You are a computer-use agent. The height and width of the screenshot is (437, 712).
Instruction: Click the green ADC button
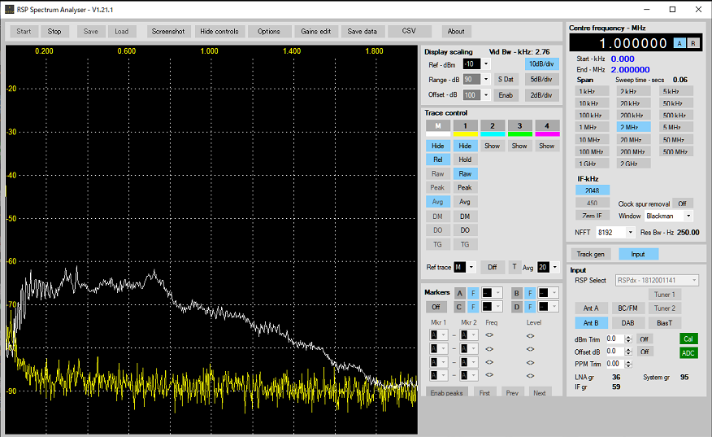pos(688,353)
